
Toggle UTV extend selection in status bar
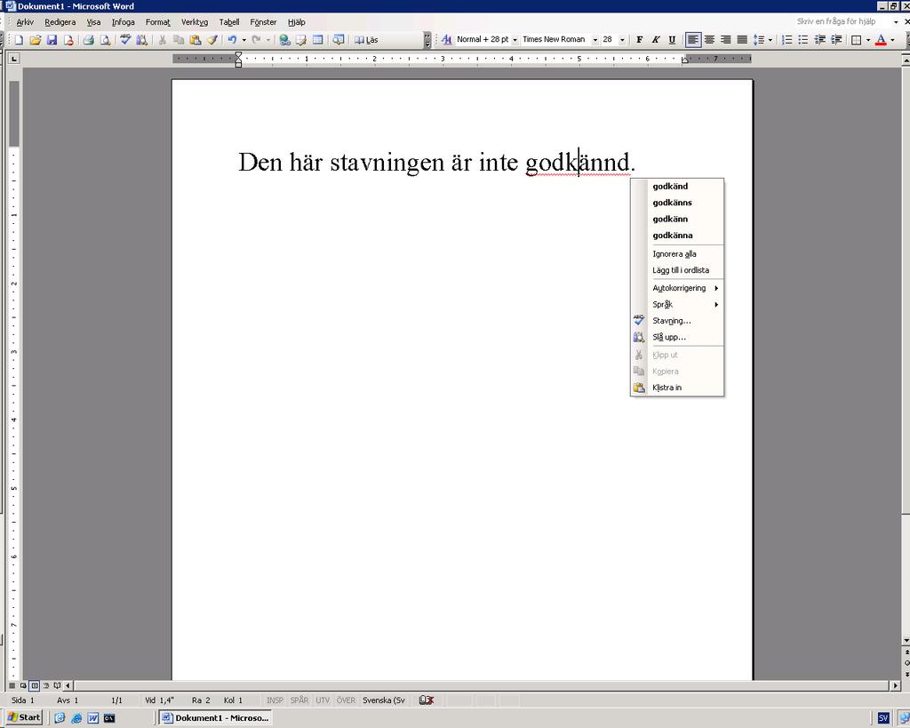pyautogui.click(x=323, y=700)
